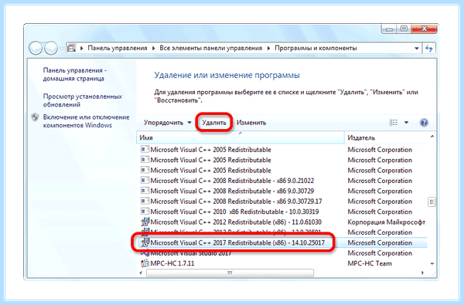Select Visual C++ 2012 (x86) 11.0.61030 row
Screen dimensions: 464x305
point(282,222)
